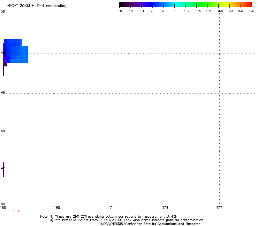Image resolution: width=258 pixels, height=226 pixels.
Task: Click the color bar label -4
Action: [x=161, y=11]
